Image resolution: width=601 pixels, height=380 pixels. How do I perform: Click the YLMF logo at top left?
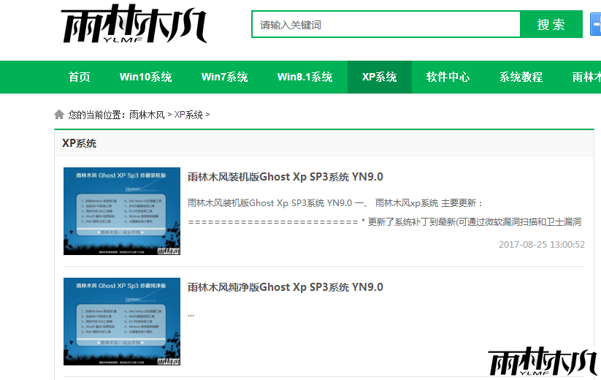tap(134, 24)
